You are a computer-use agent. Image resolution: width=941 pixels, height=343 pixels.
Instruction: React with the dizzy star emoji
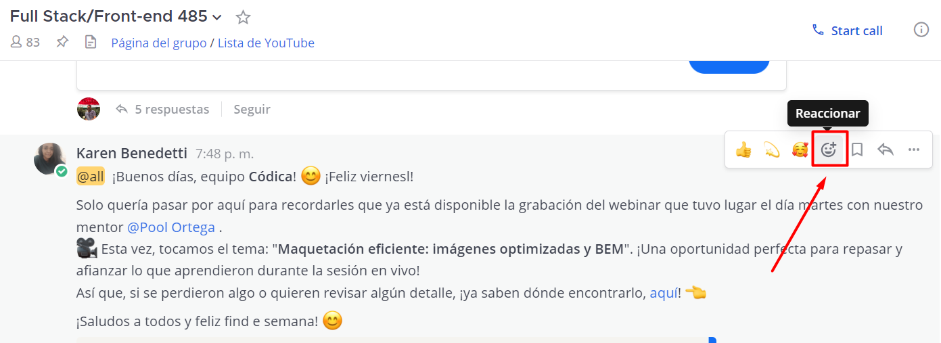(772, 150)
